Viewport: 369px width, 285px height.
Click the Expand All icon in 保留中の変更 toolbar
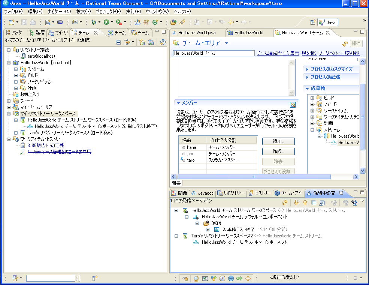coord(322,202)
